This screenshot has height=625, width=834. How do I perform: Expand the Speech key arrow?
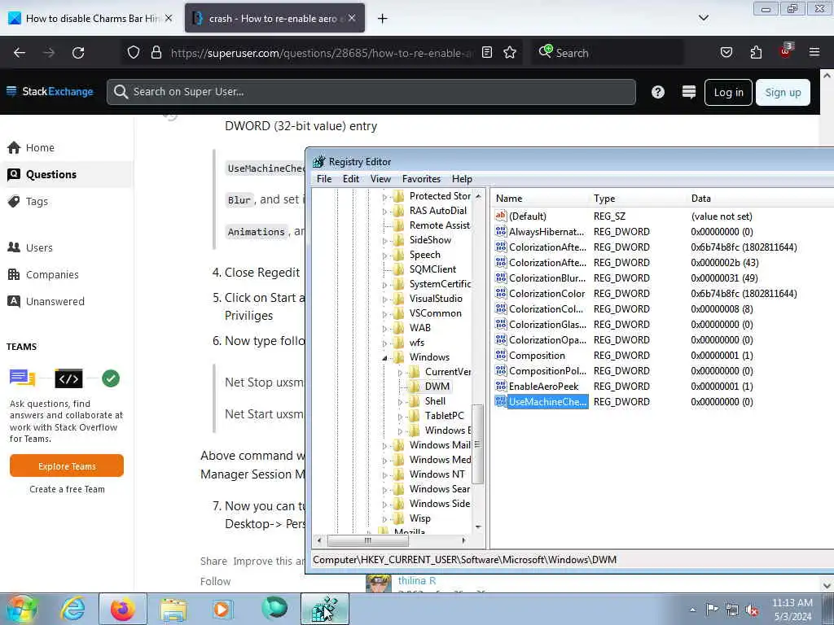(x=384, y=256)
